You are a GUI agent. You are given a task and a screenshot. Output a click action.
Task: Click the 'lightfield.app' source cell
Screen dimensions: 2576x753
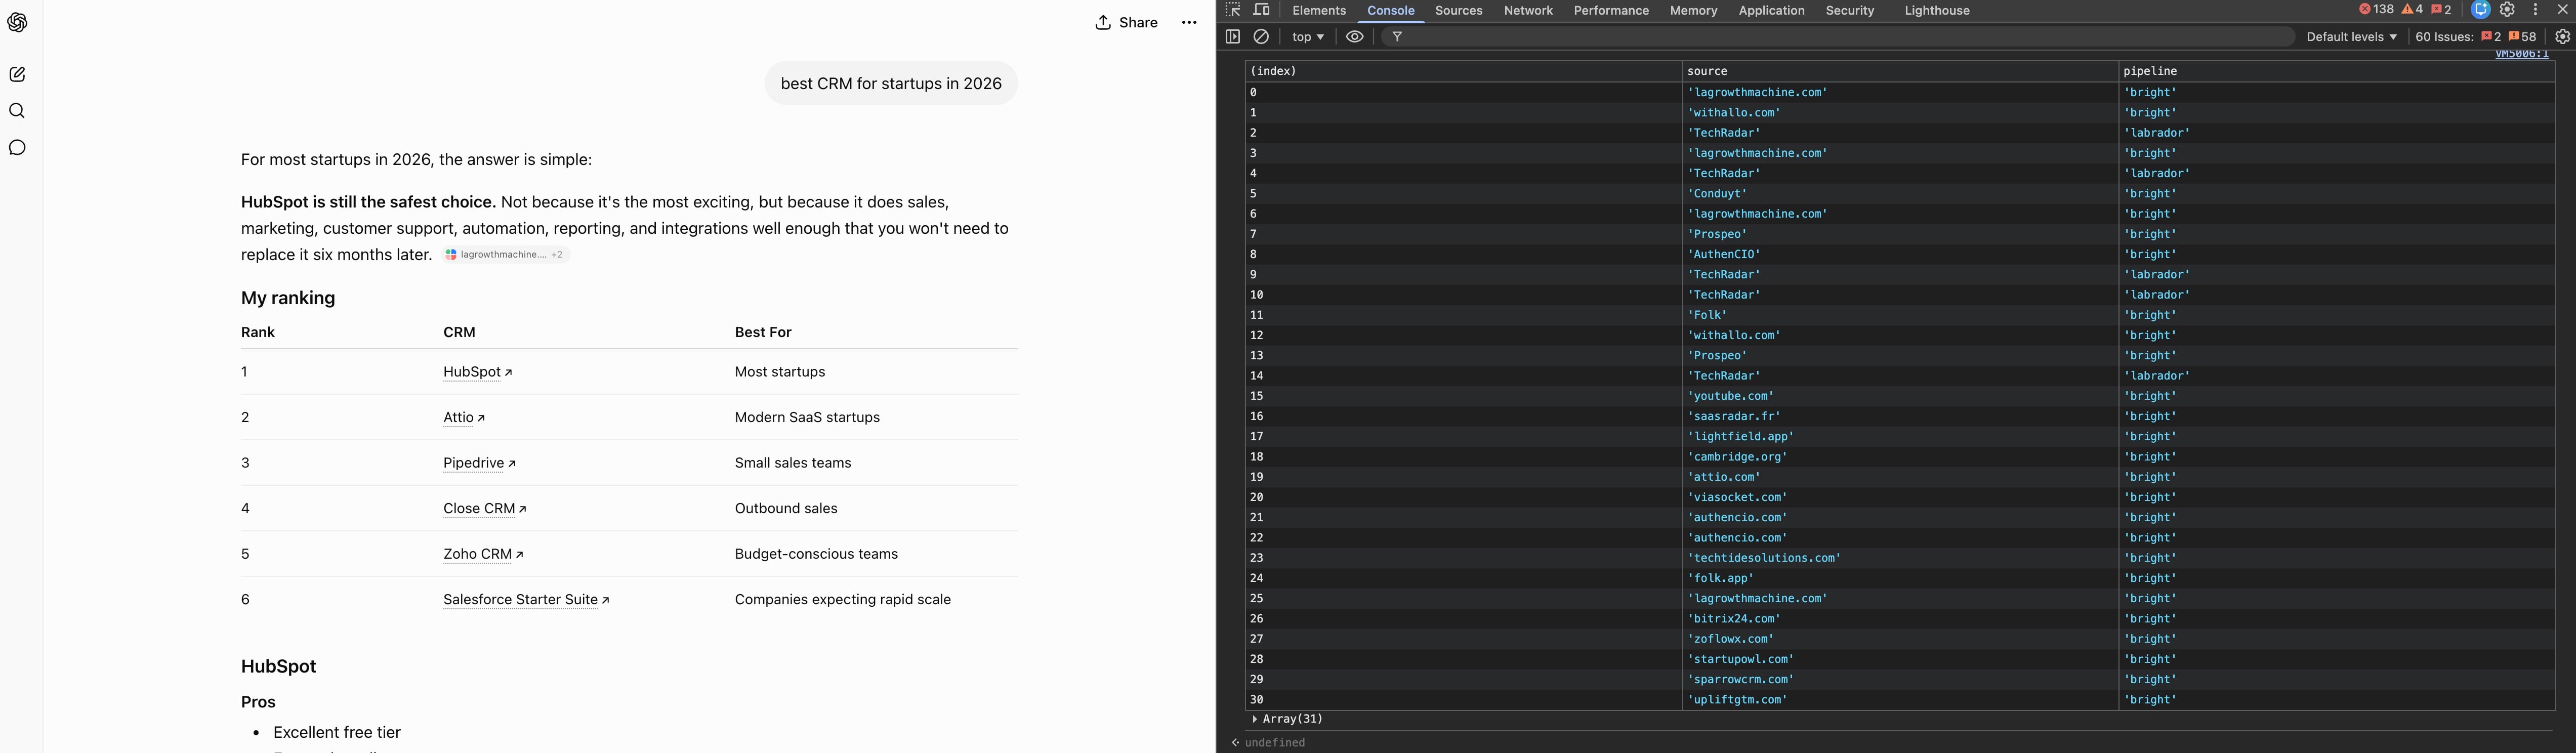pyautogui.click(x=1900, y=436)
